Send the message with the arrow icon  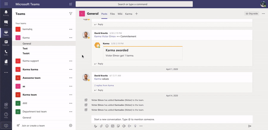click(250, 126)
